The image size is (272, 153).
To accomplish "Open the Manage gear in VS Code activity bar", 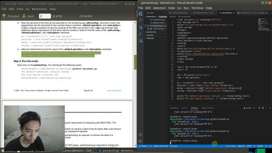I will (x=140, y=141).
